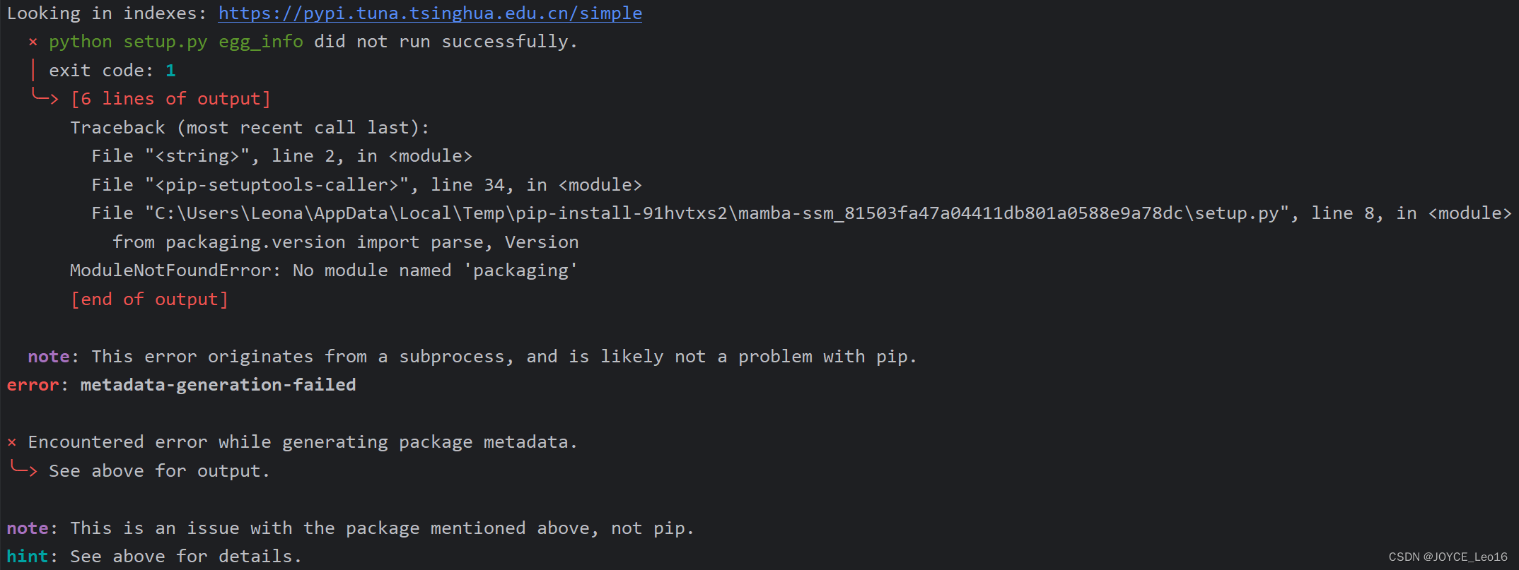Click the Traceback (most recent call last) line
Viewport: 1519px width, 570px height.
[x=249, y=128]
